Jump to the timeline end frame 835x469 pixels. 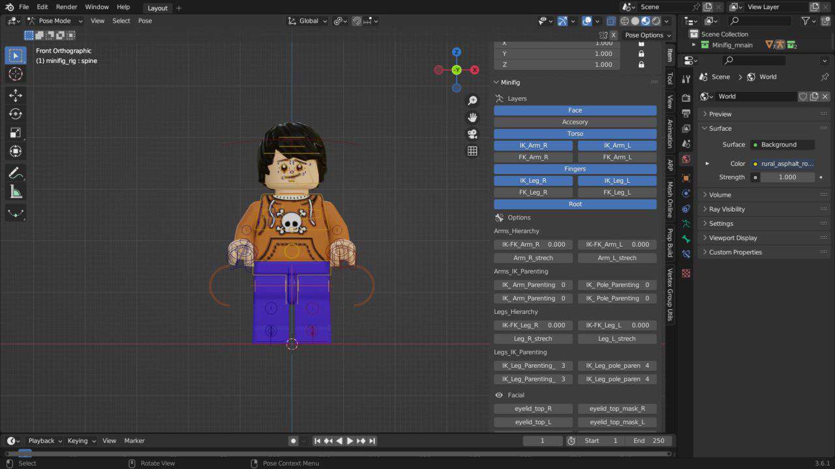click(372, 441)
